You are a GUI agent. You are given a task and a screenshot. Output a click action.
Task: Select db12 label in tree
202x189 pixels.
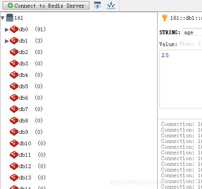pos(25,166)
